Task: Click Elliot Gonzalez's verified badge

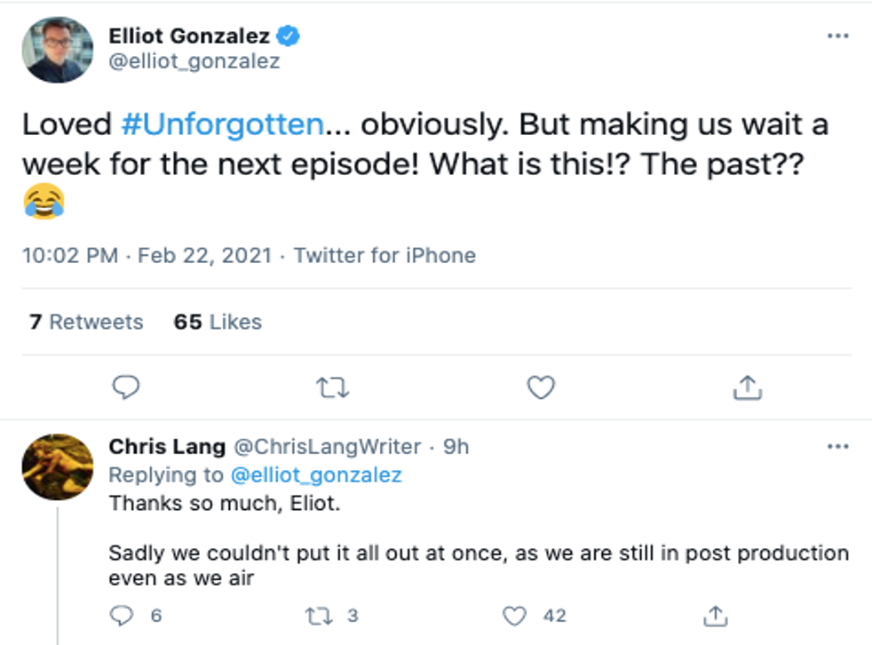Action: (x=289, y=36)
